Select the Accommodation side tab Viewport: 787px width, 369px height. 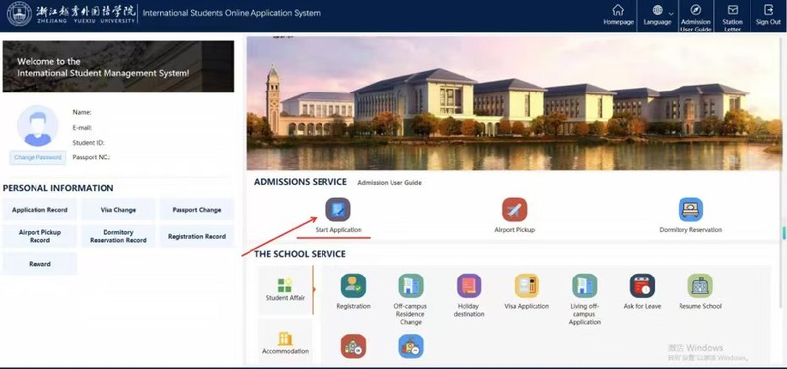(285, 343)
